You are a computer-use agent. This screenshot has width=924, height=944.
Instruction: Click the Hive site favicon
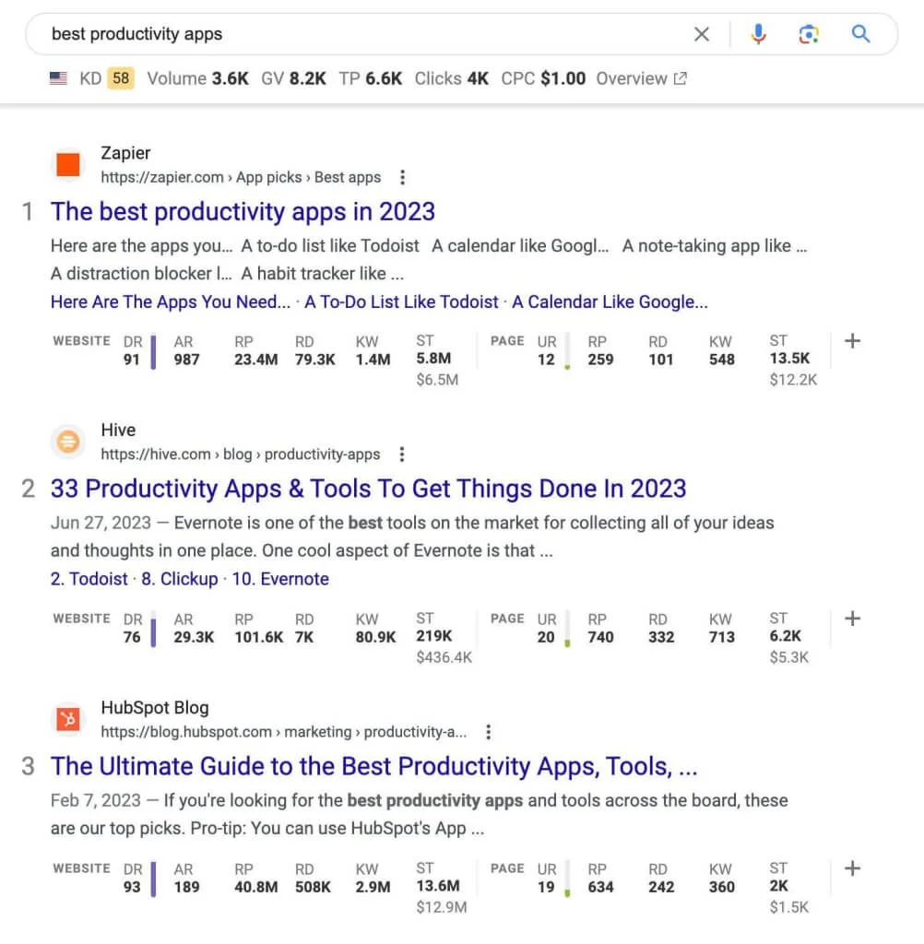[68, 442]
